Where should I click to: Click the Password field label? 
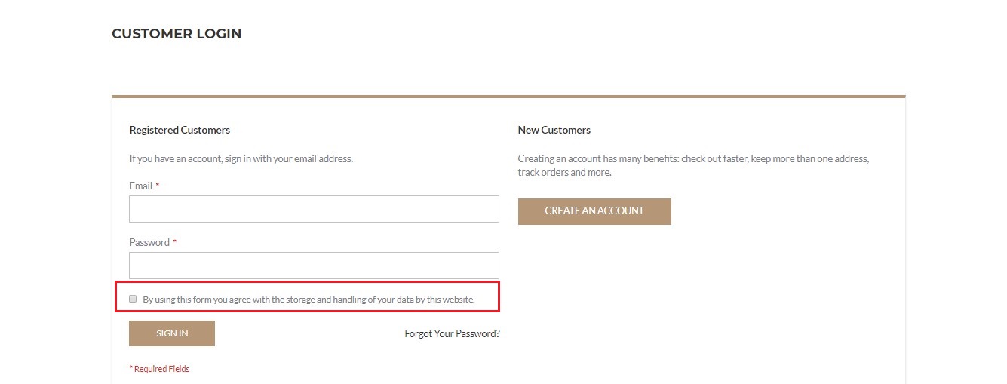pos(149,242)
